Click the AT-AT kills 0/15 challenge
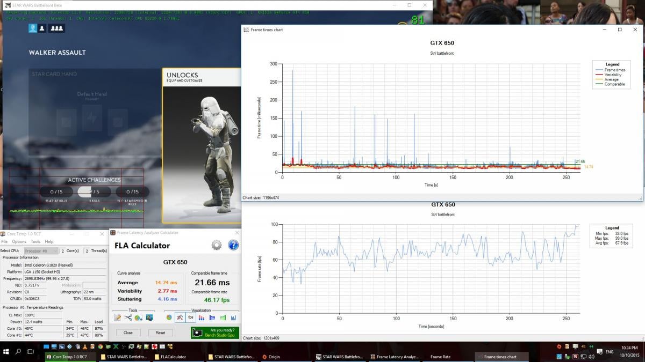645x362 pixels. (56, 192)
